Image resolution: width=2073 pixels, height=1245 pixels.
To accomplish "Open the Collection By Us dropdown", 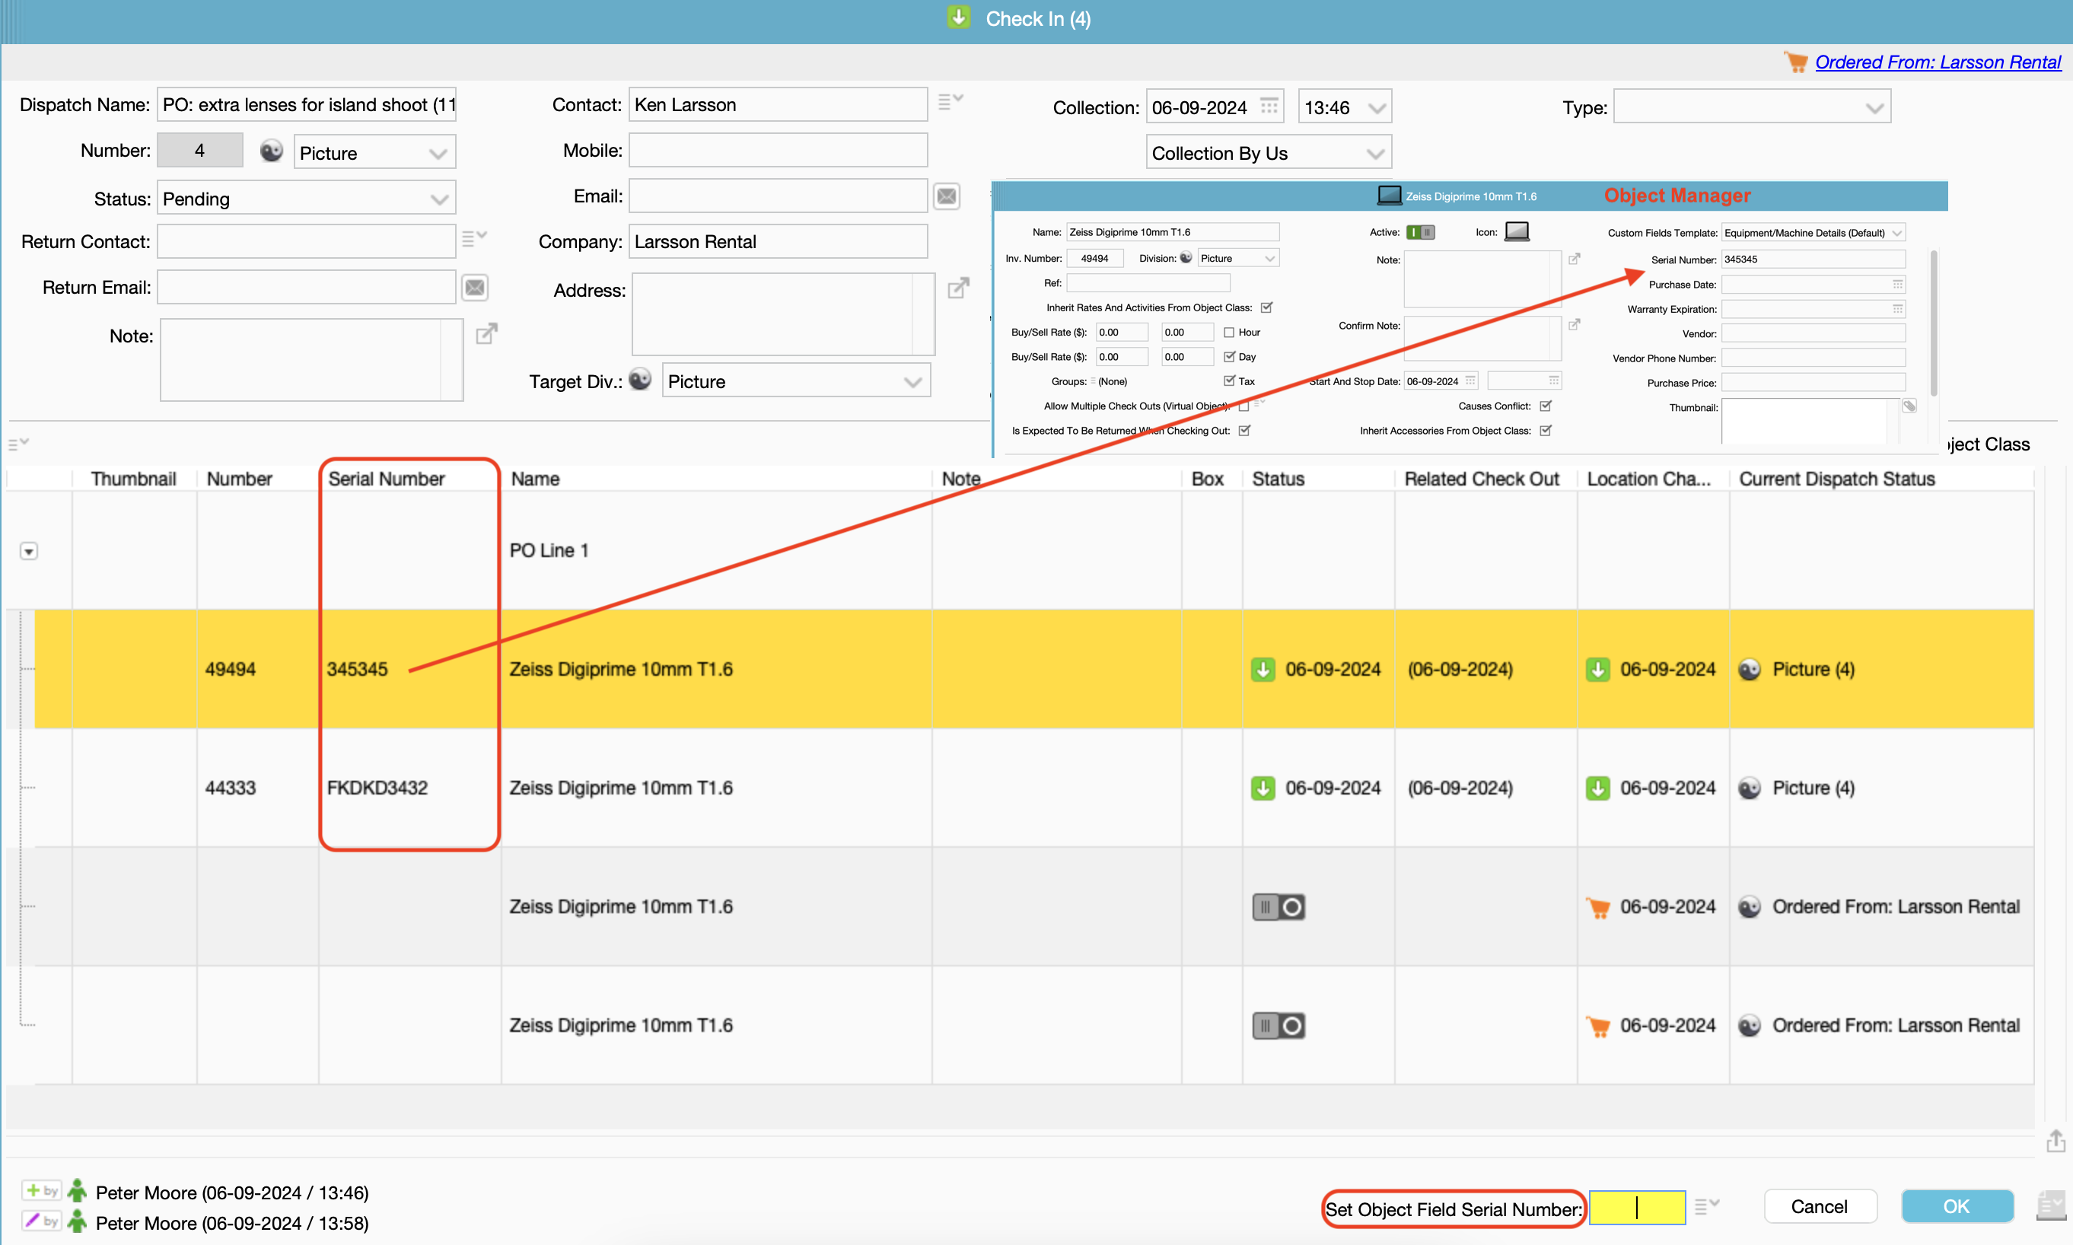I will 1374,154.
